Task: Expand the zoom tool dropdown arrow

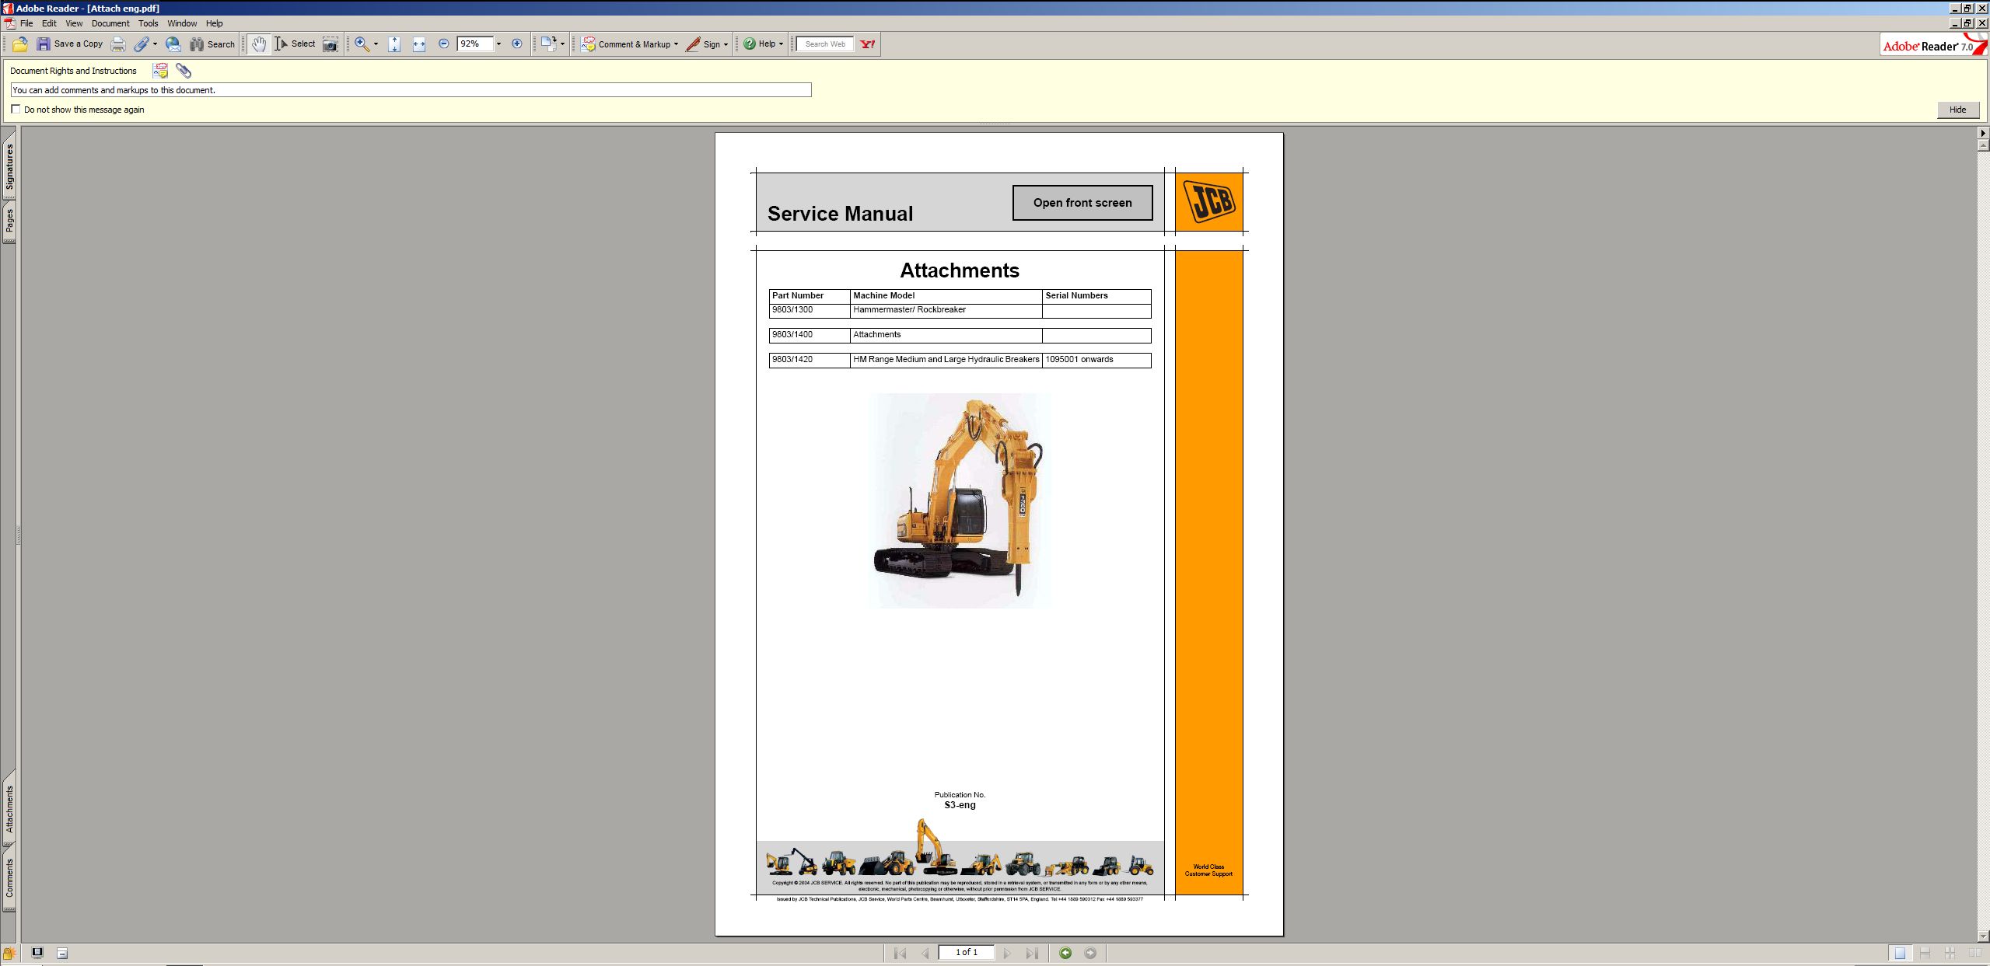Action: pos(376,44)
